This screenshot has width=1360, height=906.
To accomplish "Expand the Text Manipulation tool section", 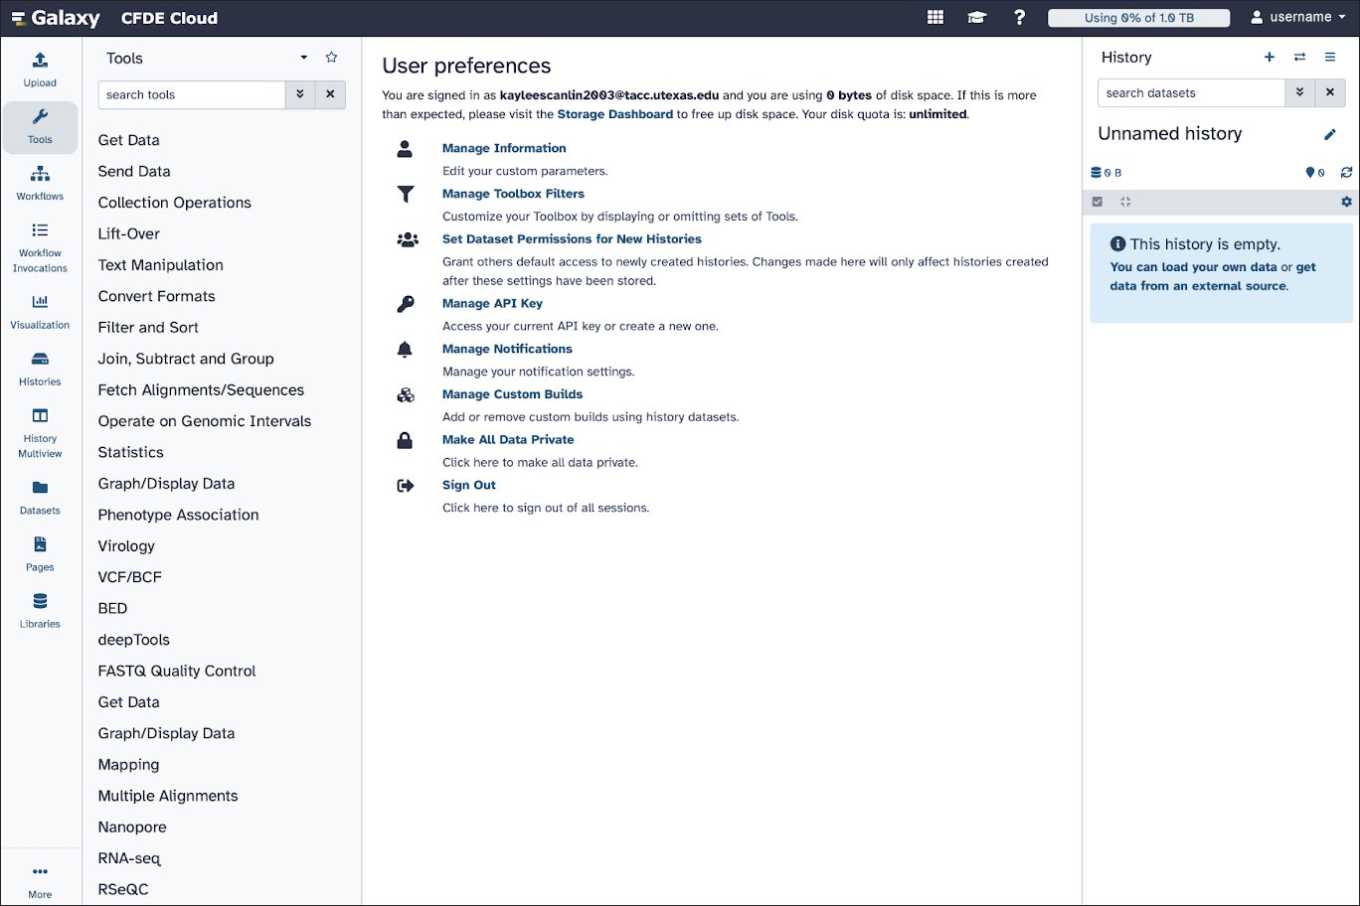I will pyautogui.click(x=160, y=265).
